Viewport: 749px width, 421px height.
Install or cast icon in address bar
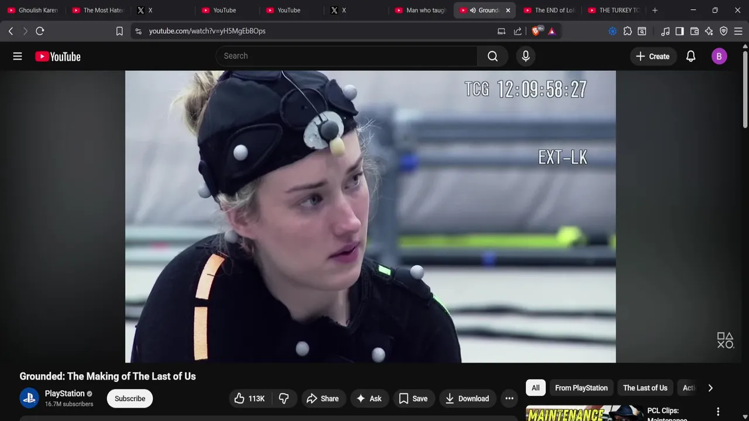click(x=501, y=31)
